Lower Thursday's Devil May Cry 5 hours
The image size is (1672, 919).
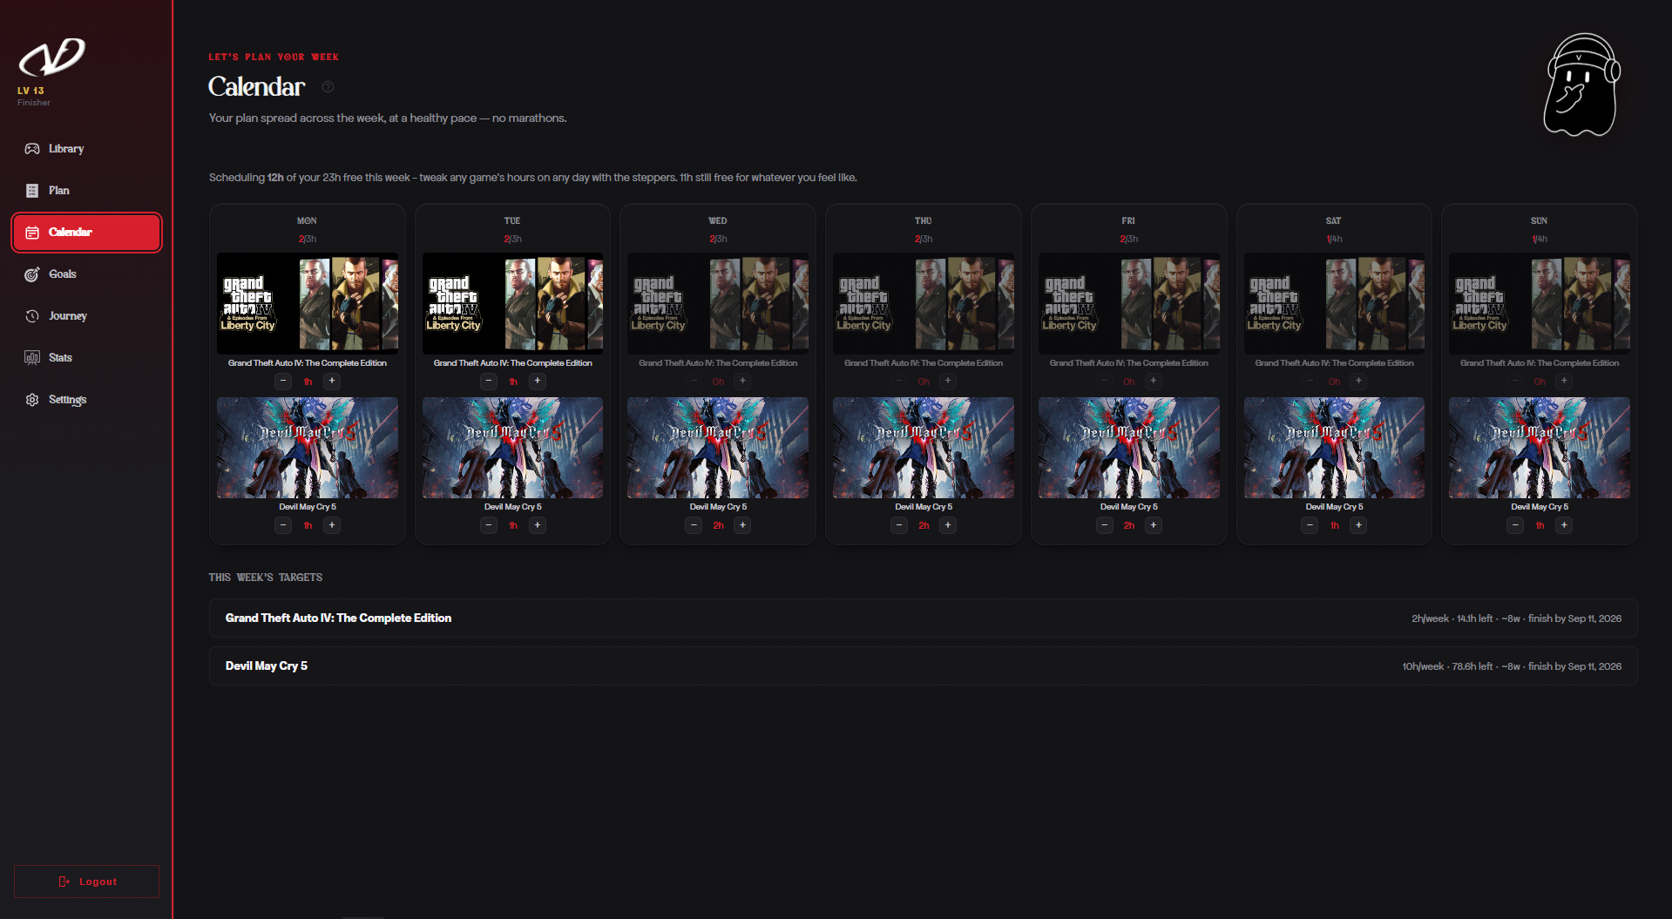[899, 525]
